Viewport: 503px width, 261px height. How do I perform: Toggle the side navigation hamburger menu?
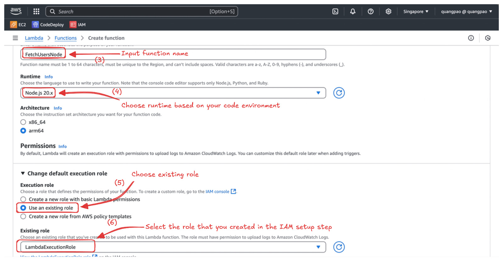pos(15,38)
